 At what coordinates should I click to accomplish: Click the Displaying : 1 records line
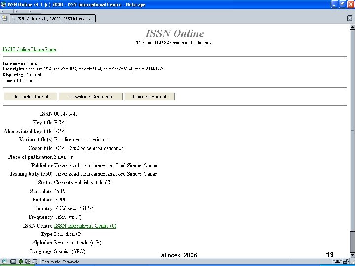pyautogui.click(x=23, y=75)
